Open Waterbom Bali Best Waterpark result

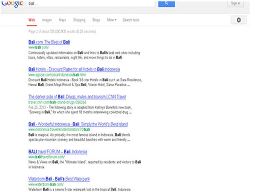click(59, 179)
